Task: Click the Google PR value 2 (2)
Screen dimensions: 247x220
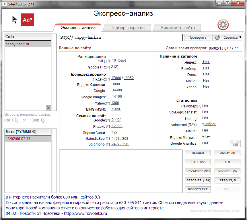Action: 115,67
